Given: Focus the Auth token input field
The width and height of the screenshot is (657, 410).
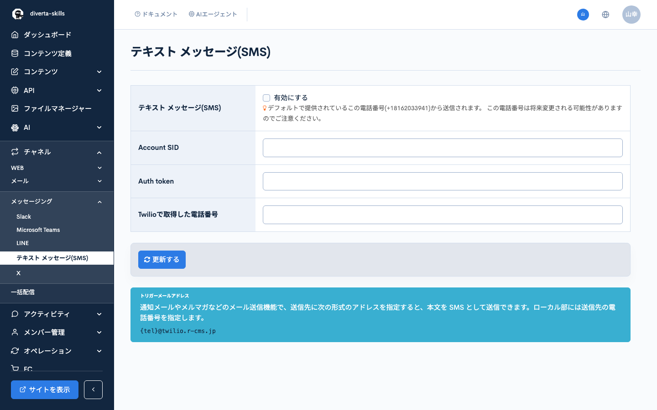Looking at the screenshot, I should [443, 181].
